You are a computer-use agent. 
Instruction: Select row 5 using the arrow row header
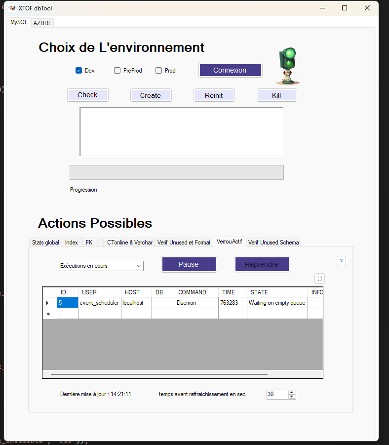[x=50, y=303]
